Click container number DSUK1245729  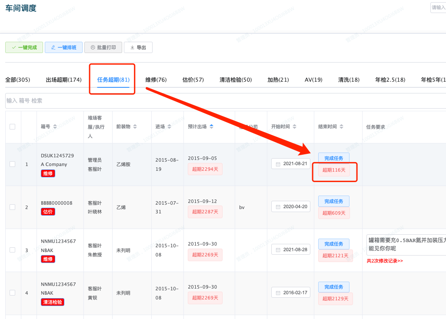(57, 156)
